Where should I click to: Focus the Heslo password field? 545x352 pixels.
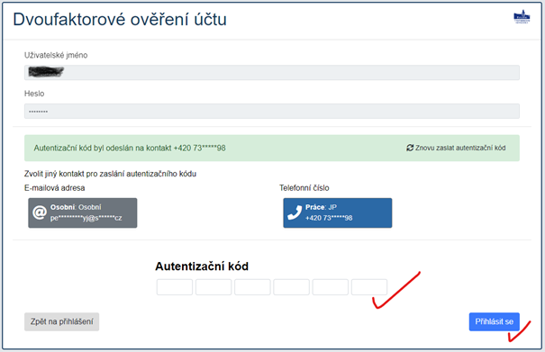[272, 112]
